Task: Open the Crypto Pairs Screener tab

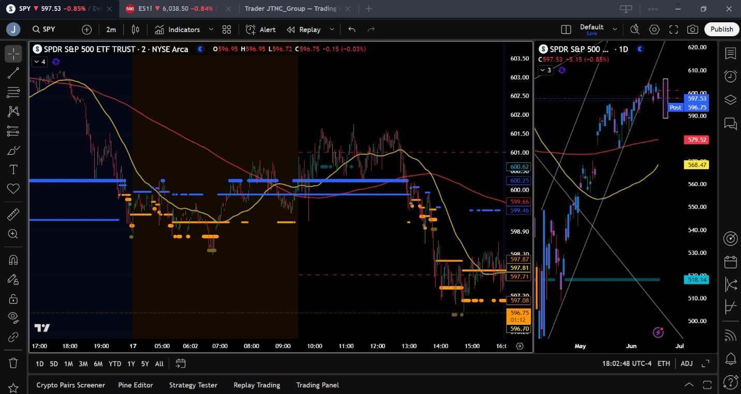Action: 70,385
